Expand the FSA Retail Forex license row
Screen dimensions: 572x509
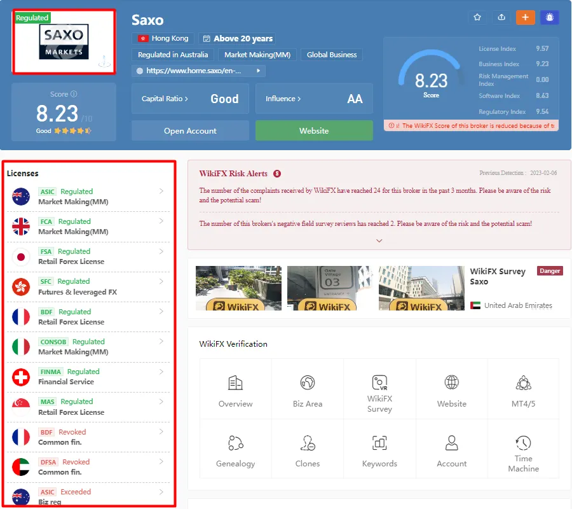[x=161, y=251]
